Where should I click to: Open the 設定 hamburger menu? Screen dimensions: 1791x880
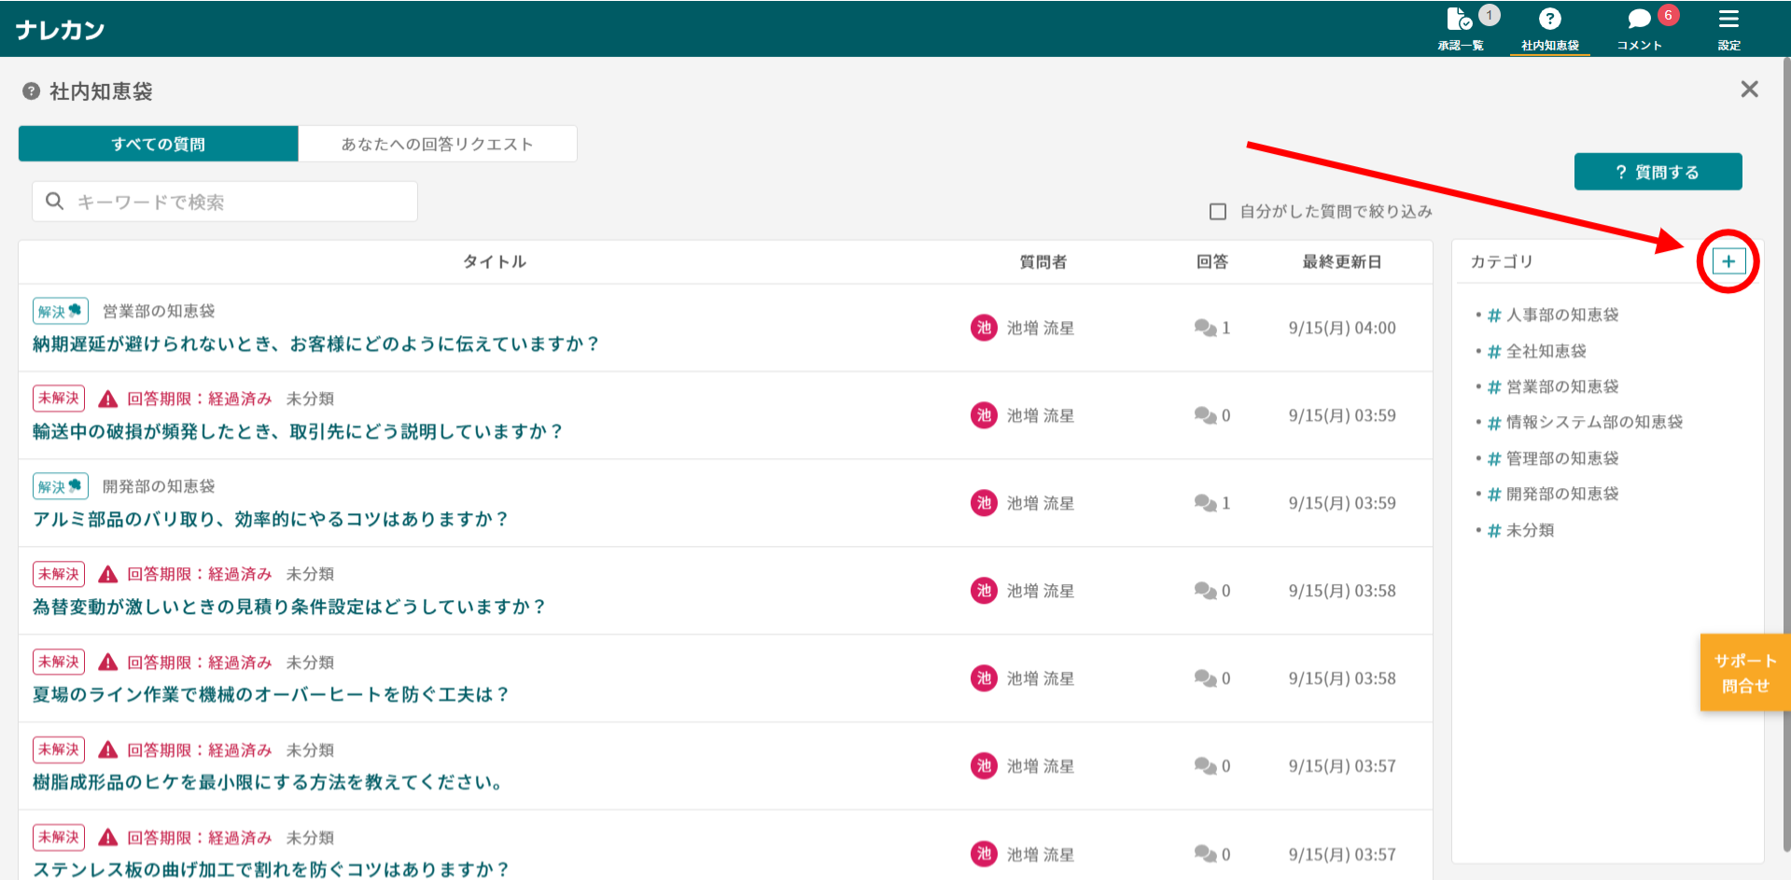pos(1728,20)
